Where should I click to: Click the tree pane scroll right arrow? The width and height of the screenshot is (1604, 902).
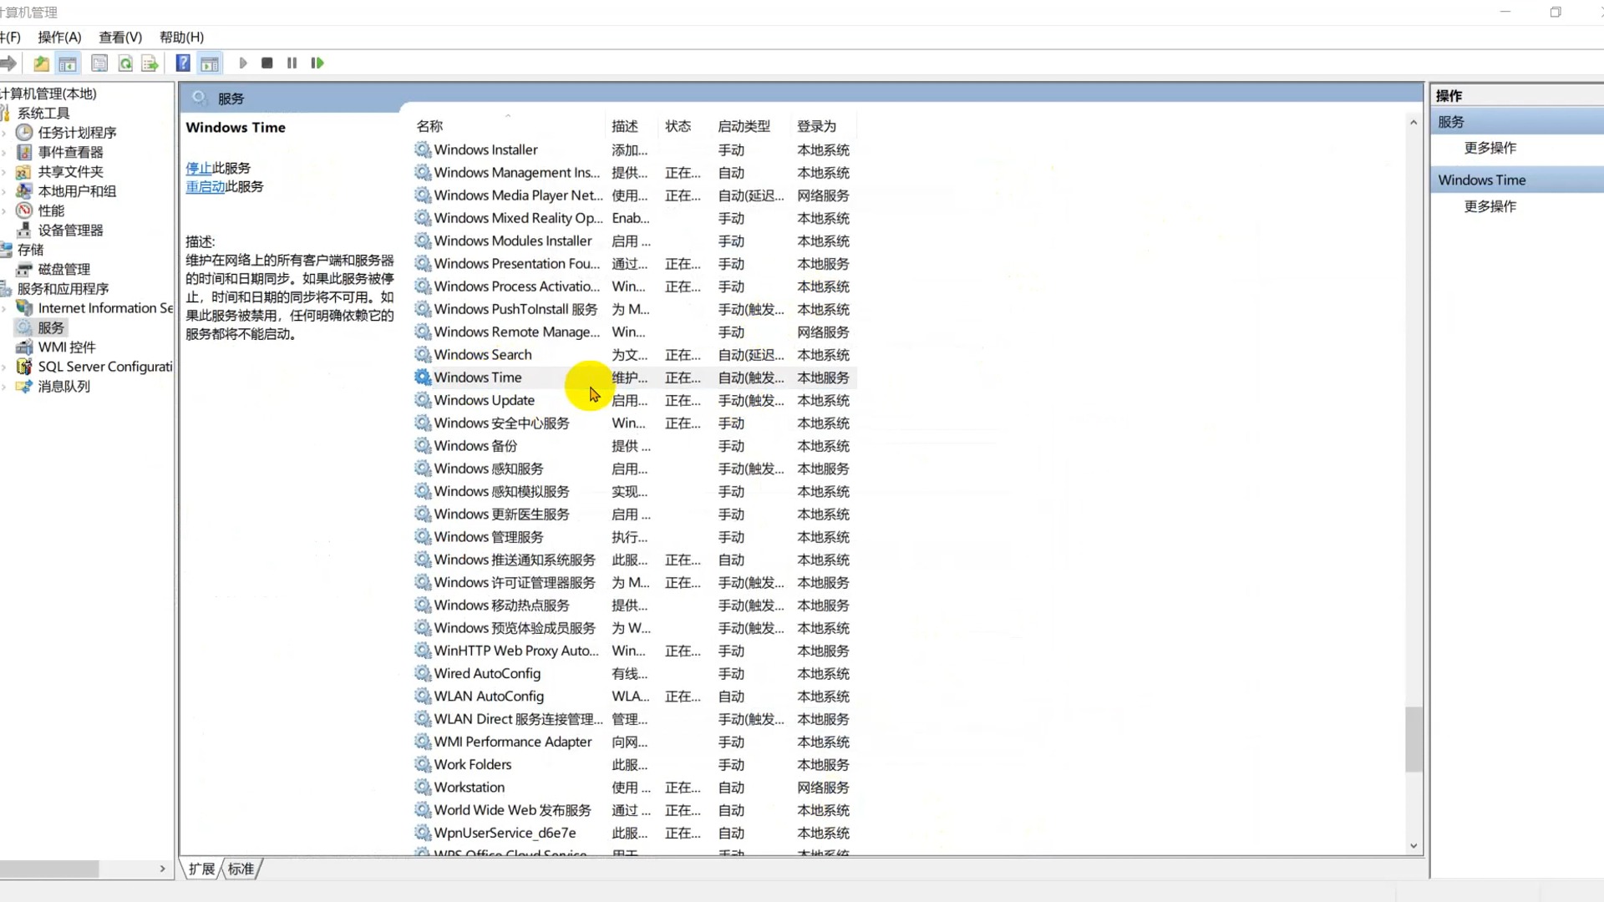(163, 869)
